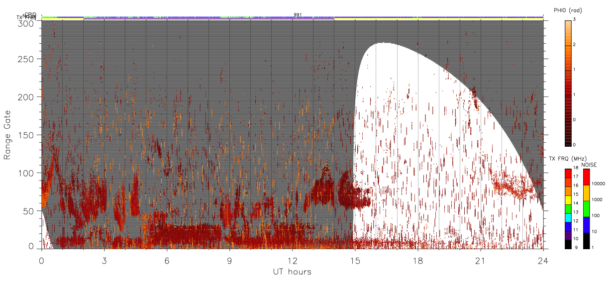Click Range Gate tick label '50'
Screen dimensions: 611x282
pos(29,211)
